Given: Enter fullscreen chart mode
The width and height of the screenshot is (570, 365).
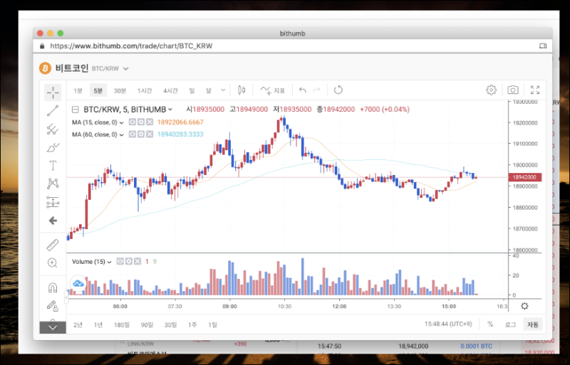Looking at the screenshot, I should point(535,90).
